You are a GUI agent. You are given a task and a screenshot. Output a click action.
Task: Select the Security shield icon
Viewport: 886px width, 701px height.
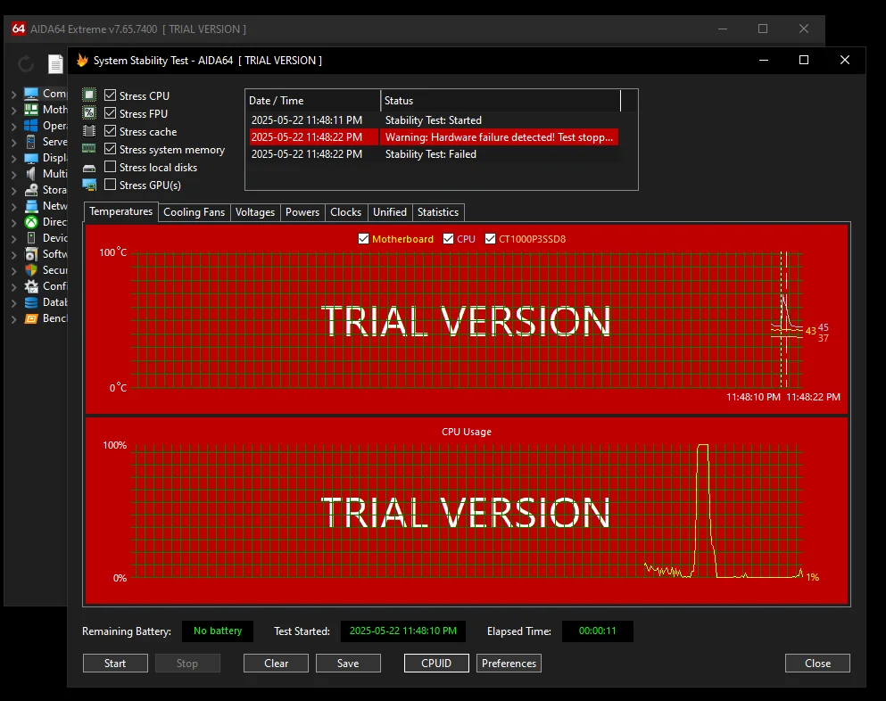pos(31,270)
